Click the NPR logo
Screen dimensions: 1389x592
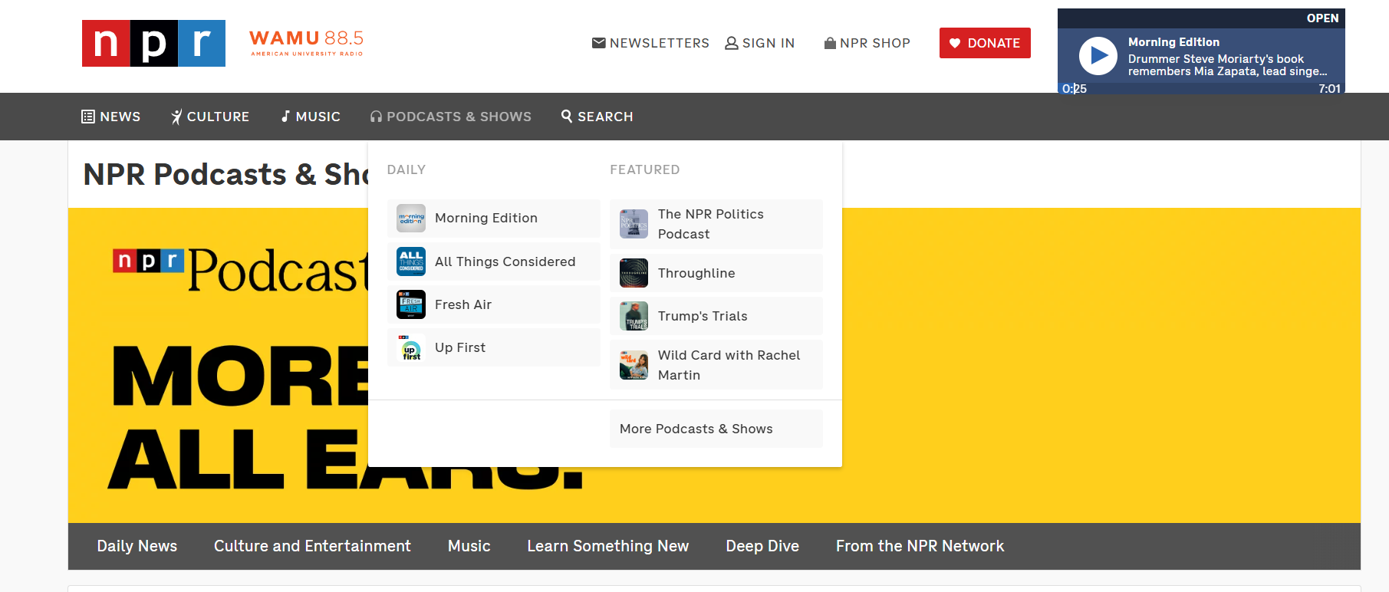coord(153,43)
